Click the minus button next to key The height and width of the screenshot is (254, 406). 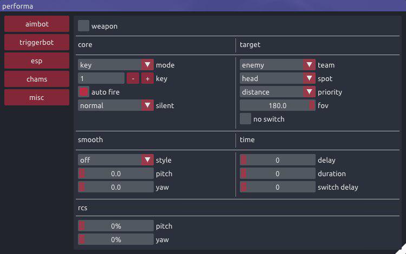click(133, 78)
